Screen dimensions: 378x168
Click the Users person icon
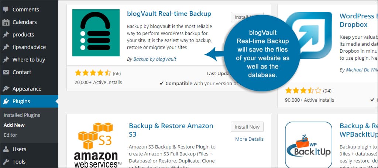(x=6, y=149)
